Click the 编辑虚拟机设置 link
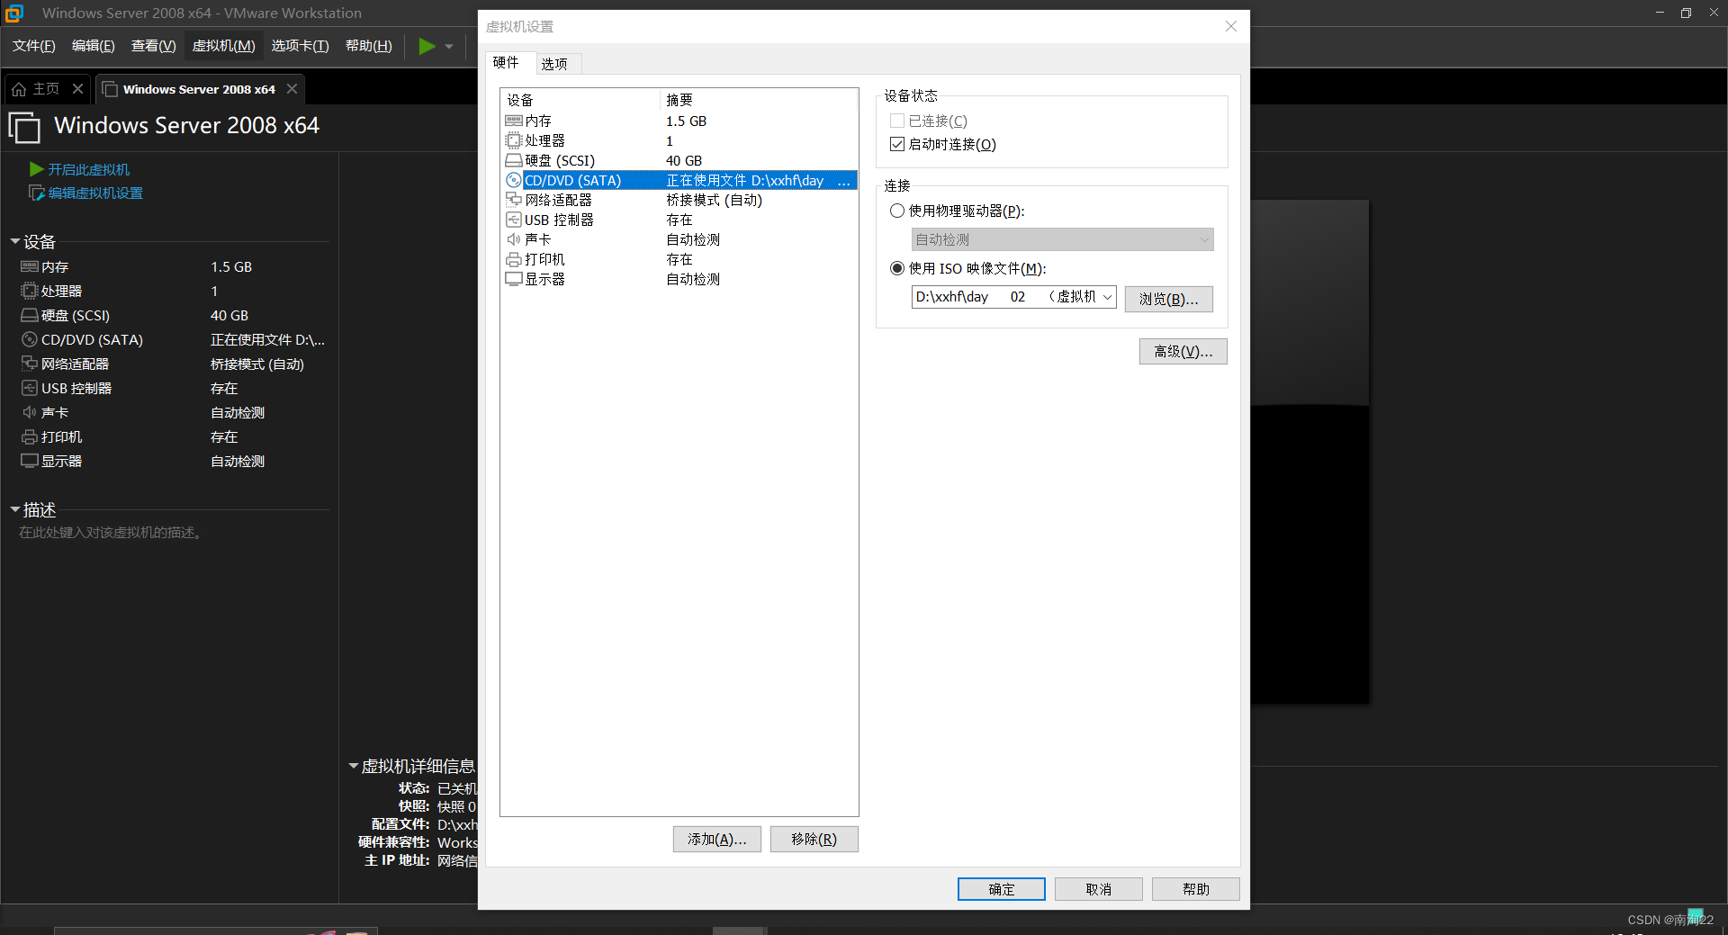Viewport: 1728px width, 935px height. pyautogui.click(x=95, y=193)
